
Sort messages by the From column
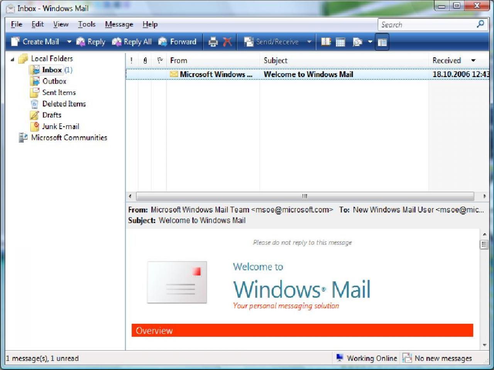(x=213, y=61)
